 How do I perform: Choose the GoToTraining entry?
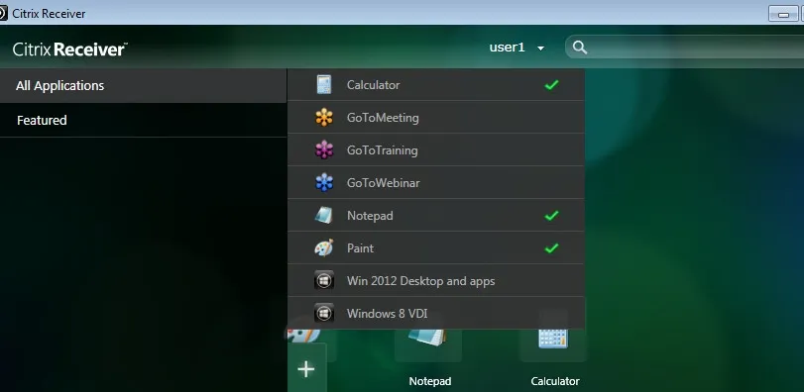coord(436,149)
